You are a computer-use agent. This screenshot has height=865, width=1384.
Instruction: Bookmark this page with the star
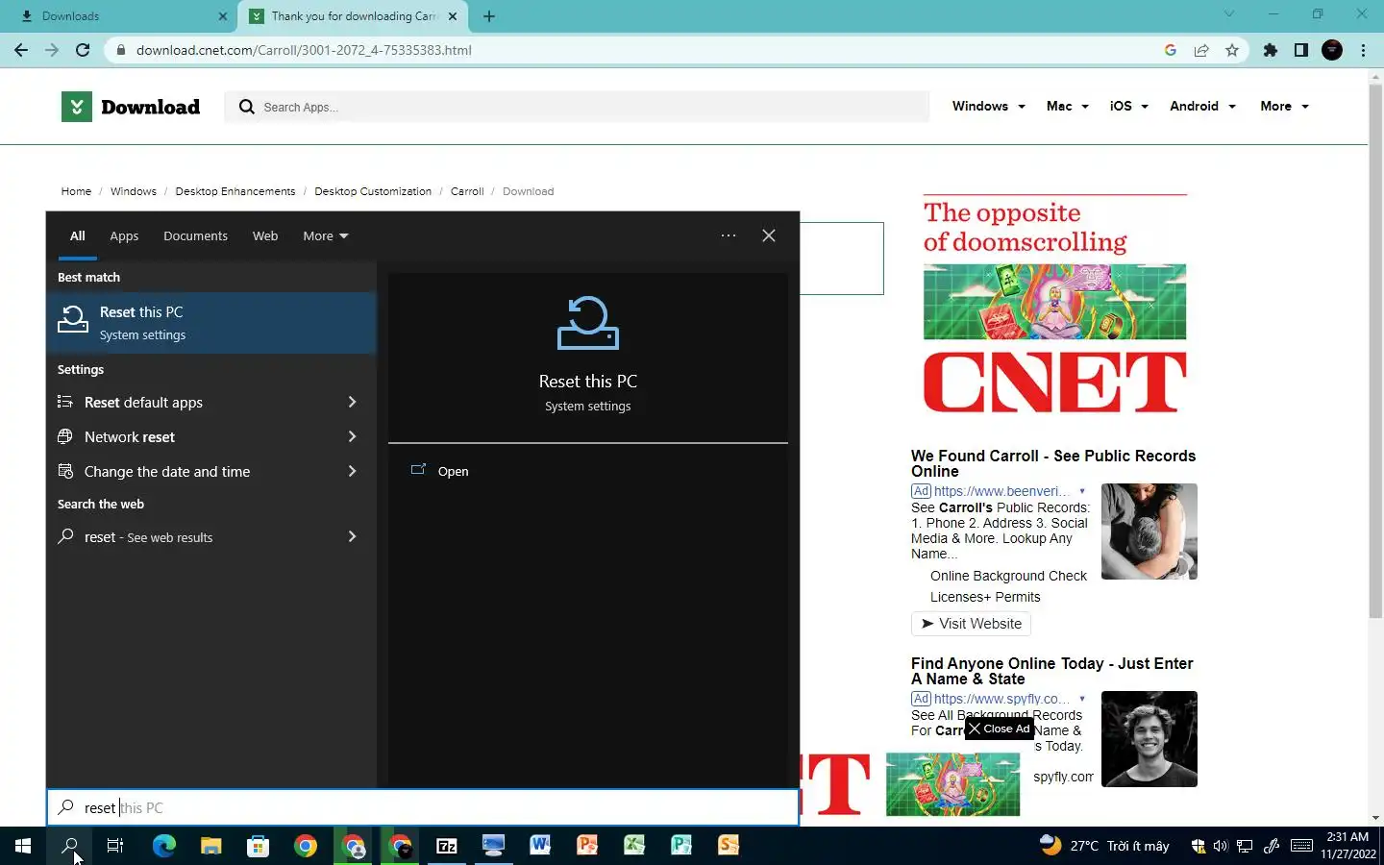(1232, 50)
